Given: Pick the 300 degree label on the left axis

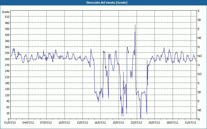Looking at the screenshot, I should (x=7, y=59).
